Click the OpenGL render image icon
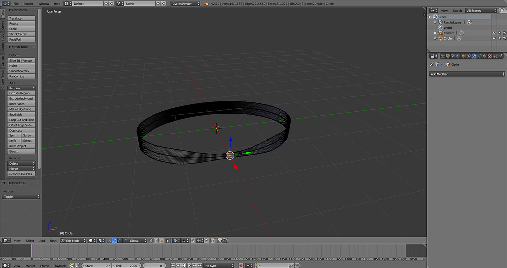Image resolution: width=507 pixels, height=268 pixels. (219, 240)
